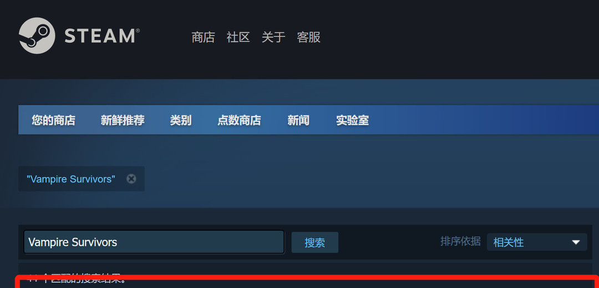The image size is (599, 288).
Task: Open the 客服 support page
Action: pyautogui.click(x=308, y=37)
